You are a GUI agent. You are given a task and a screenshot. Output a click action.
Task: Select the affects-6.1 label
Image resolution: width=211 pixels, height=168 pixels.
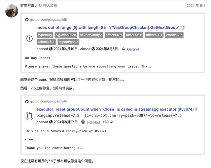coord(114,35)
